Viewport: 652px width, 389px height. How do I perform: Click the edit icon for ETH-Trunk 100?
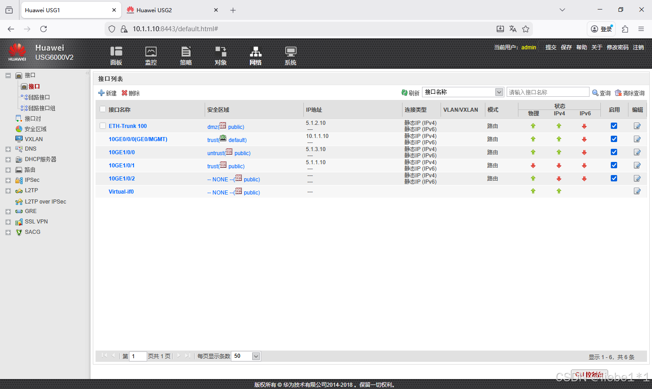pyautogui.click(x=637, y=126)
